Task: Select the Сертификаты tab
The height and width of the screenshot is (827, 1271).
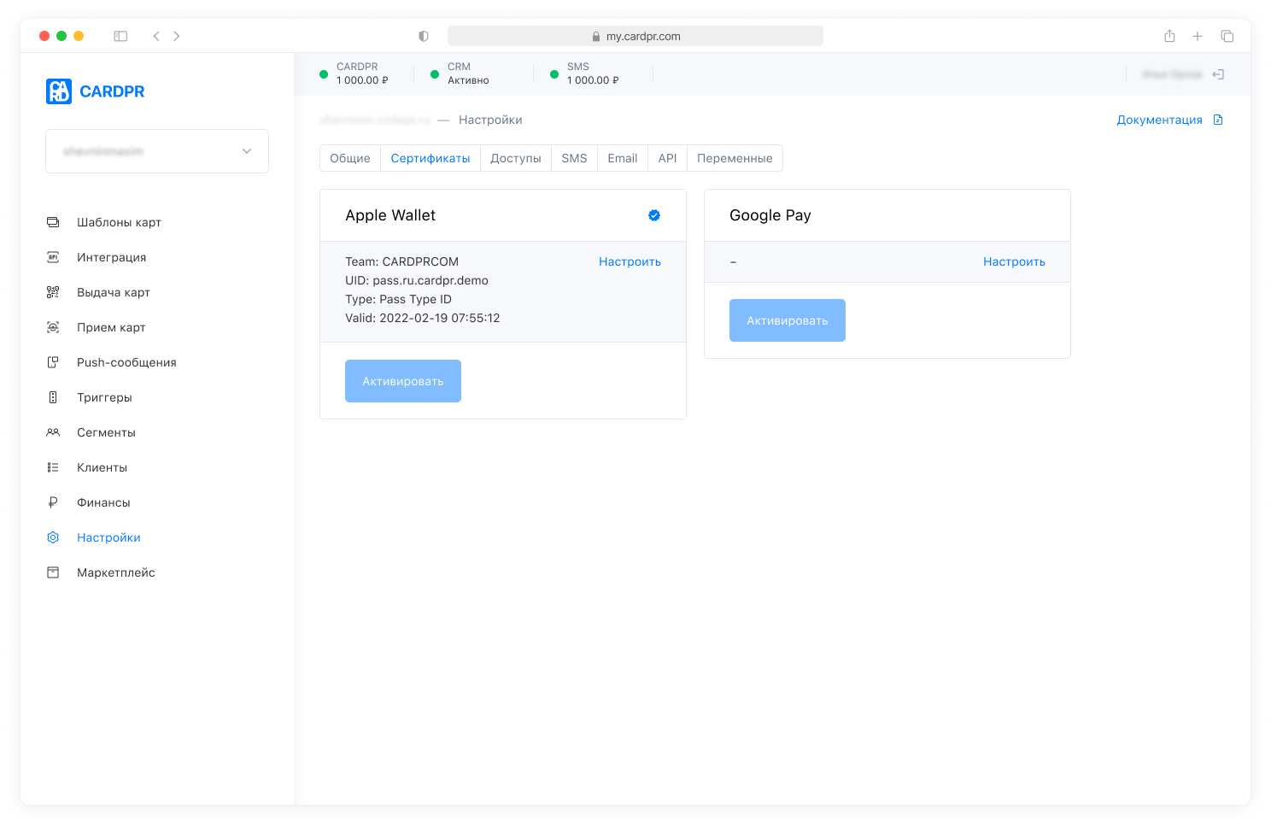Action: [430, 158]
